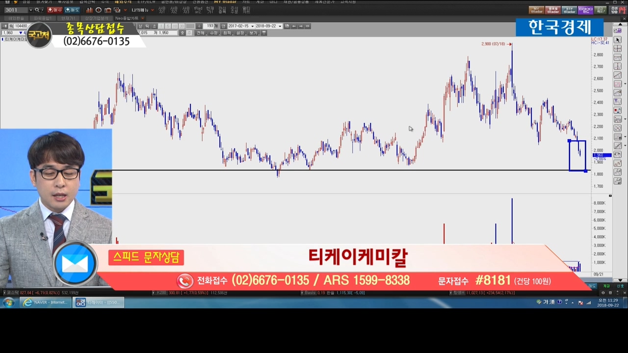Click the ETF tRadar button

[x=569, y=10]
